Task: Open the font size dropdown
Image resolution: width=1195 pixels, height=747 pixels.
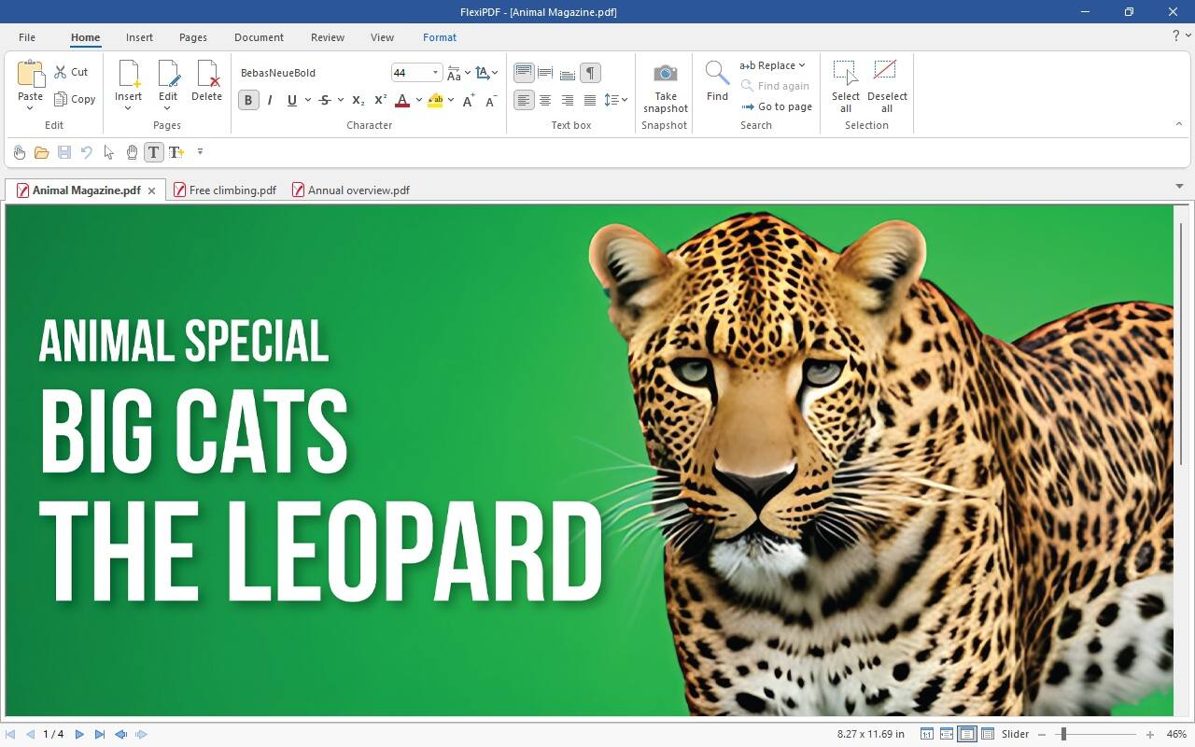Action: pyautogui.click(x=434, y=72)
